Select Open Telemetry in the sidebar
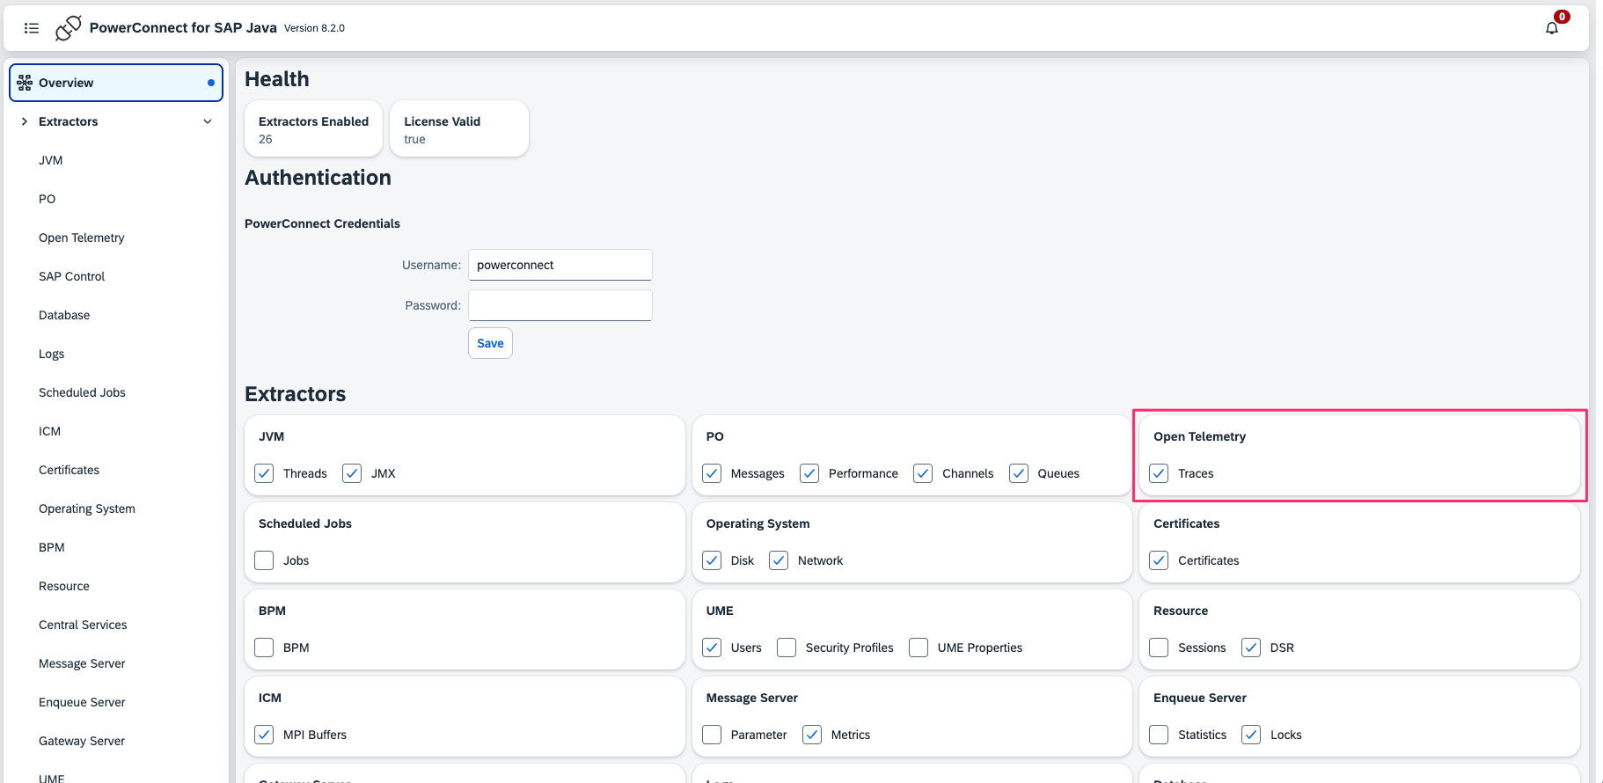 point(82,238)
